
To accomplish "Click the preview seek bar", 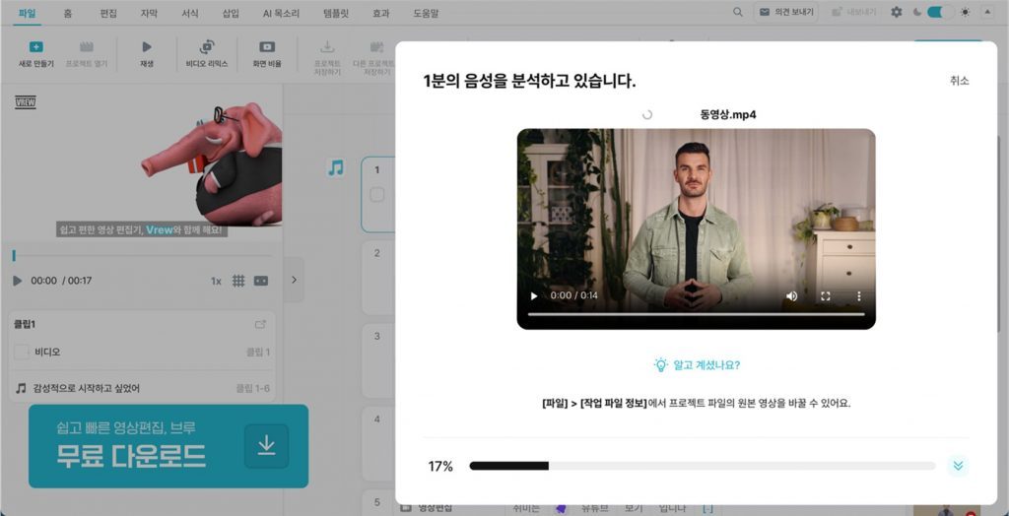I will point(142,256).
